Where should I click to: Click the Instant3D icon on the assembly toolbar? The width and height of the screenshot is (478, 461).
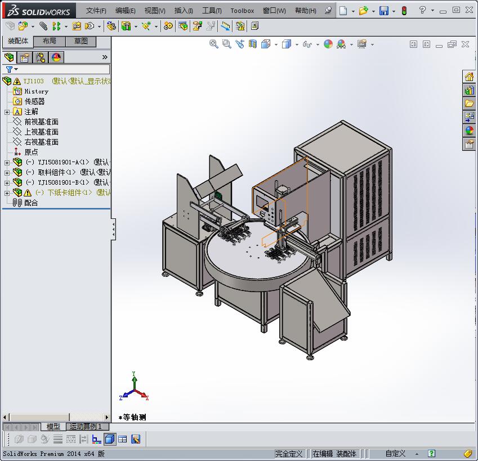point(255,26)
